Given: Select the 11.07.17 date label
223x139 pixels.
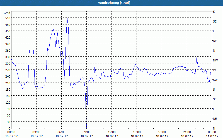Looking at the screenshot, I should [x=212, y=136].
